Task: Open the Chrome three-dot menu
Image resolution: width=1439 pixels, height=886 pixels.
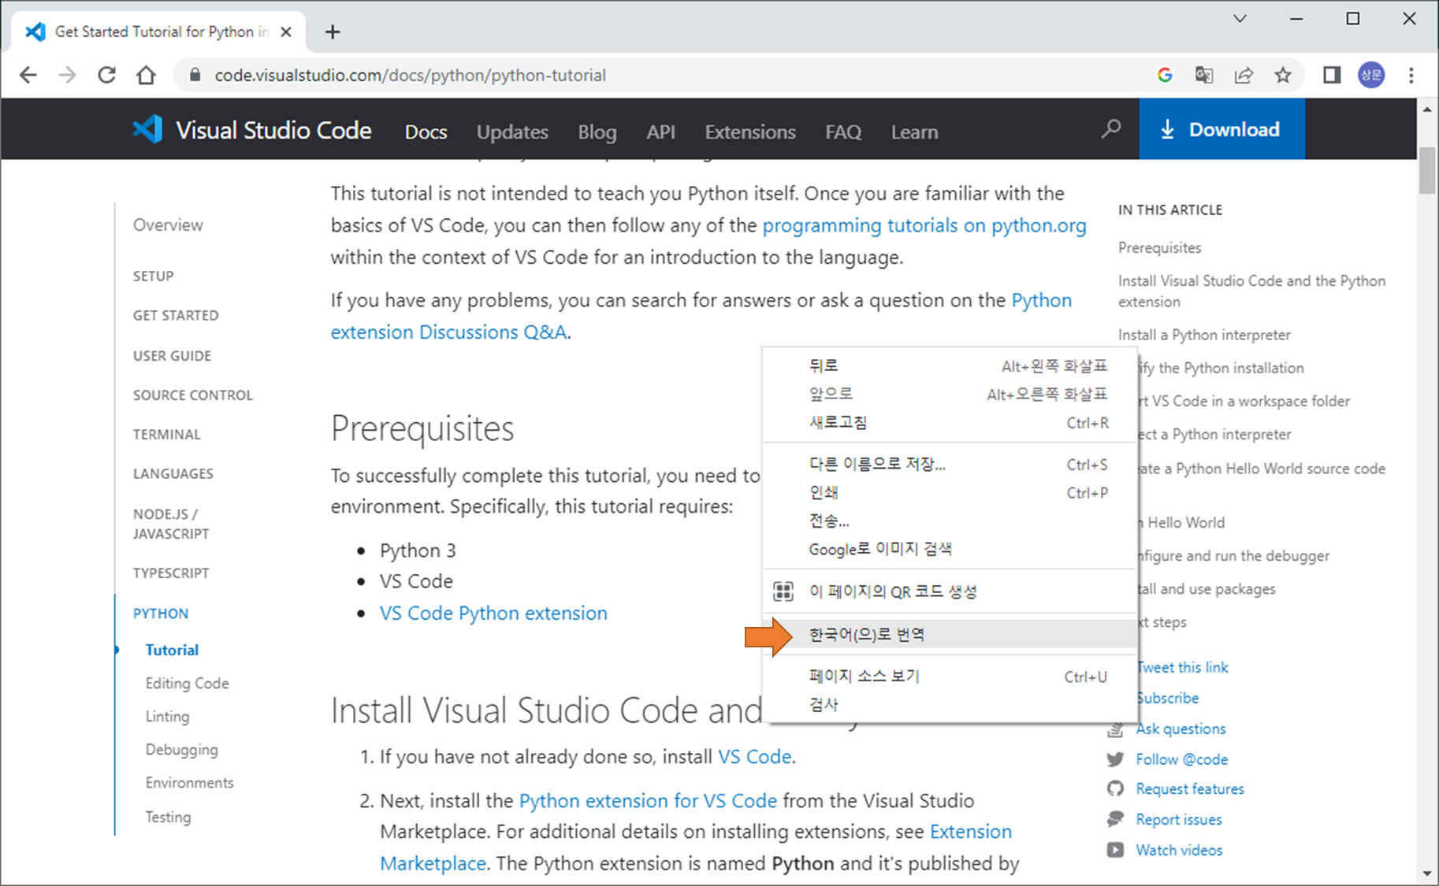Action: point(1411,75)
